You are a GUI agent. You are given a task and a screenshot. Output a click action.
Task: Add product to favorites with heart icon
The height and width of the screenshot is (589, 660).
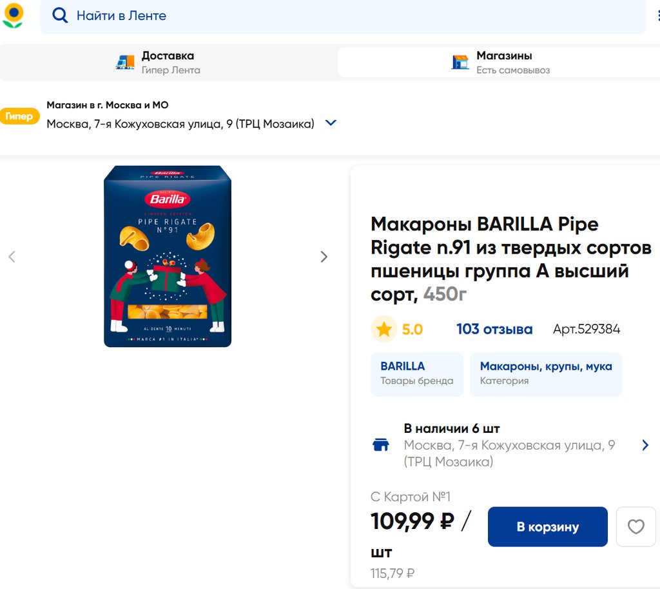click(x=636, y=527)
